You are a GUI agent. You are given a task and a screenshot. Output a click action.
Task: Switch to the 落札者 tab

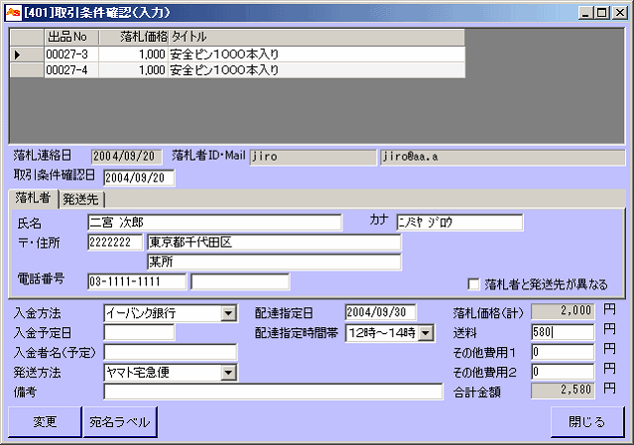click(33, 198)
